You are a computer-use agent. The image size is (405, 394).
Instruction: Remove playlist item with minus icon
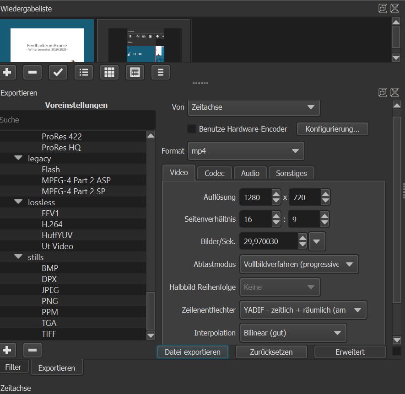(32, 72)
